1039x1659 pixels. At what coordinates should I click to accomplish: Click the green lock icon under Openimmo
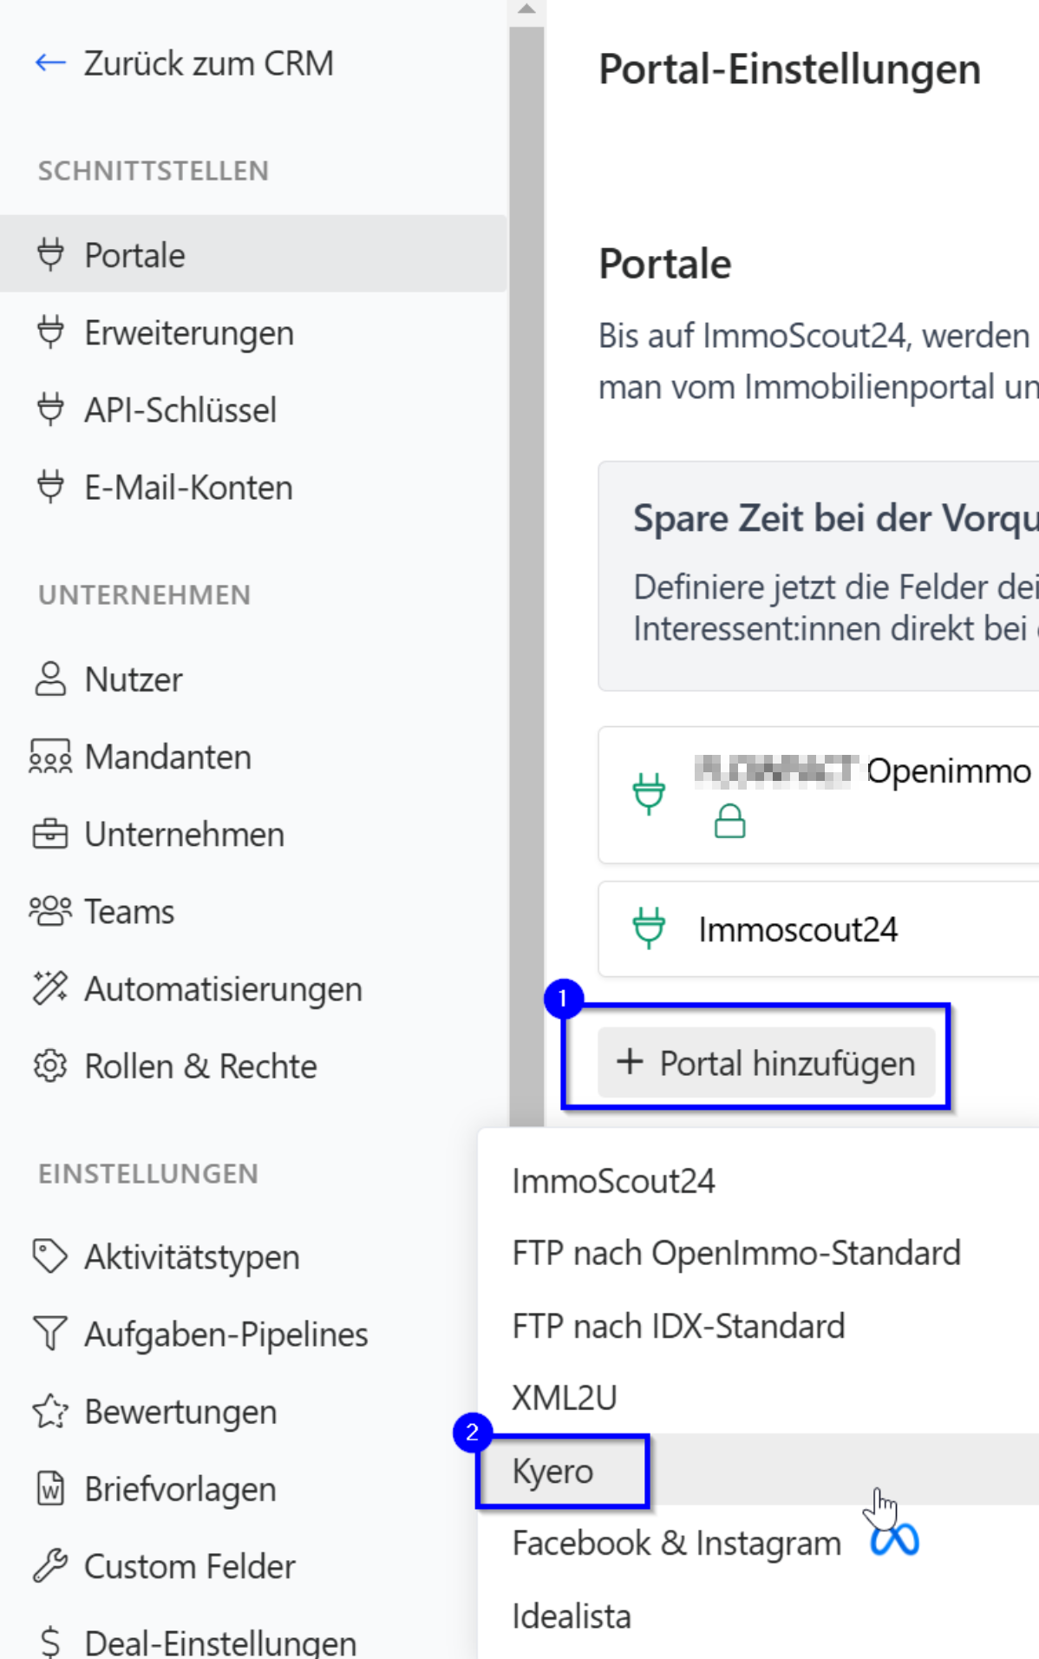click(x=729, y=821)
